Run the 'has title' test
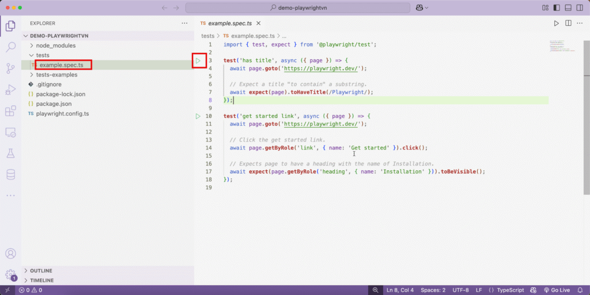This screenshot has height=295, width=590. pos(198,60)
